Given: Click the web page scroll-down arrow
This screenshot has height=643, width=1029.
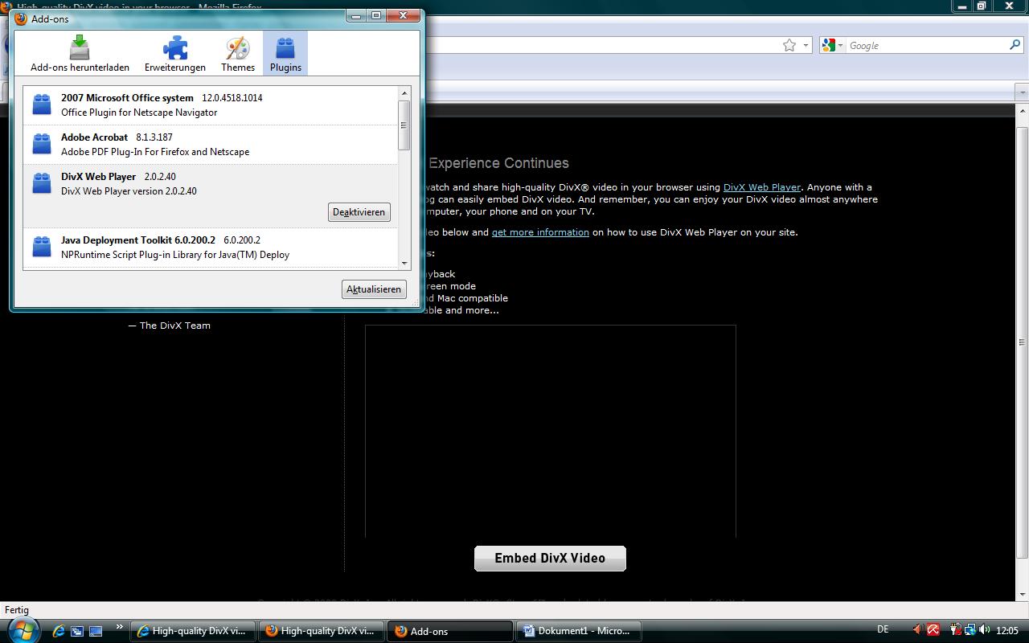Looking at the screenshot, I should pyautogui.click(x=1022, y=595).
